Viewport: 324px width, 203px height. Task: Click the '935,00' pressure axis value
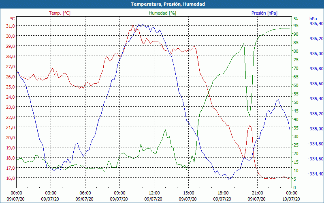tap(317, 129)
